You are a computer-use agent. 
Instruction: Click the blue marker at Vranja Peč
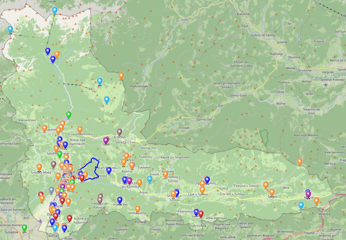click(120, 200)
